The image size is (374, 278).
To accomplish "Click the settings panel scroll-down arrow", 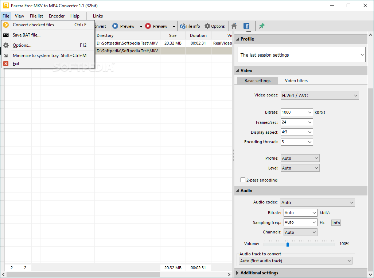I will tap(371, 274).
